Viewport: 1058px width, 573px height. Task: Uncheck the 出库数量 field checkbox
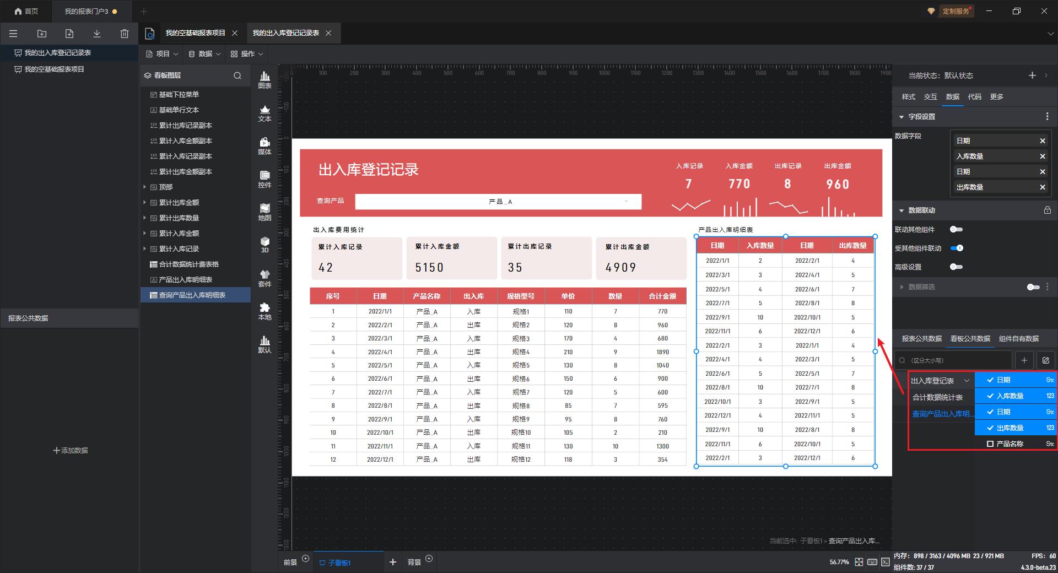(990, 428)
